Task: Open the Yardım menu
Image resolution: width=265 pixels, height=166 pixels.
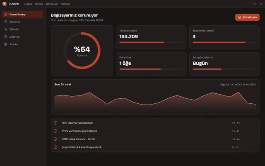Action: click(65, 4)
